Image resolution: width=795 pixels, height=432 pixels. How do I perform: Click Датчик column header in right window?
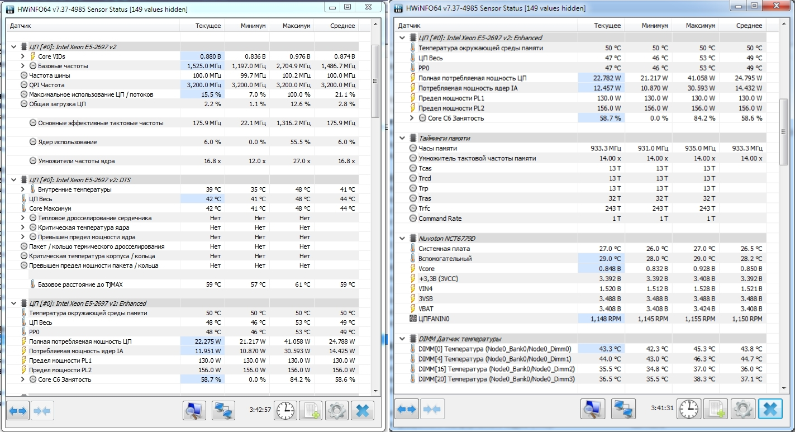click(487, 26)
